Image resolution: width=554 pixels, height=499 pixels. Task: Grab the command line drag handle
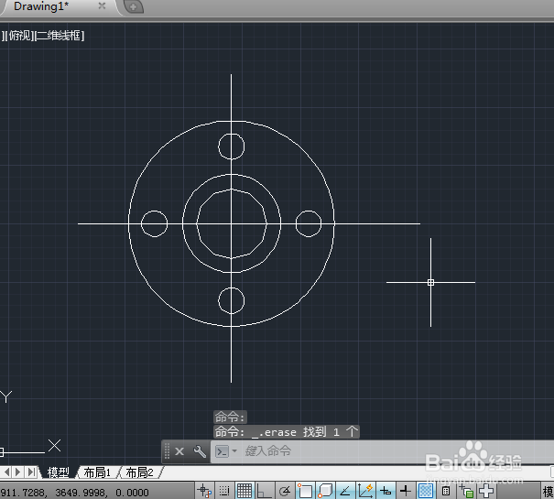pyautogui.click(x=168, y=451)
